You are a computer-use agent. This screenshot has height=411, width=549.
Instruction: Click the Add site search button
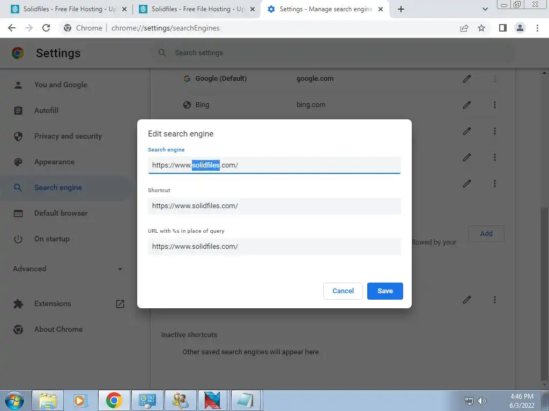(486, 233)
